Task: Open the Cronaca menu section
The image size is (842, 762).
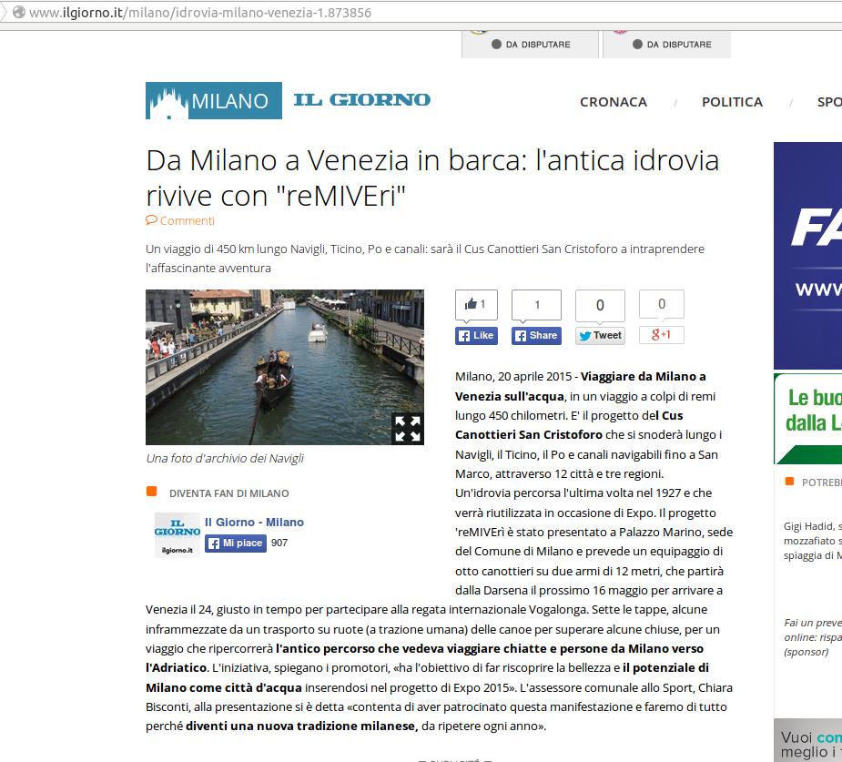Action: pyautogui.click(x=614, y=102)
